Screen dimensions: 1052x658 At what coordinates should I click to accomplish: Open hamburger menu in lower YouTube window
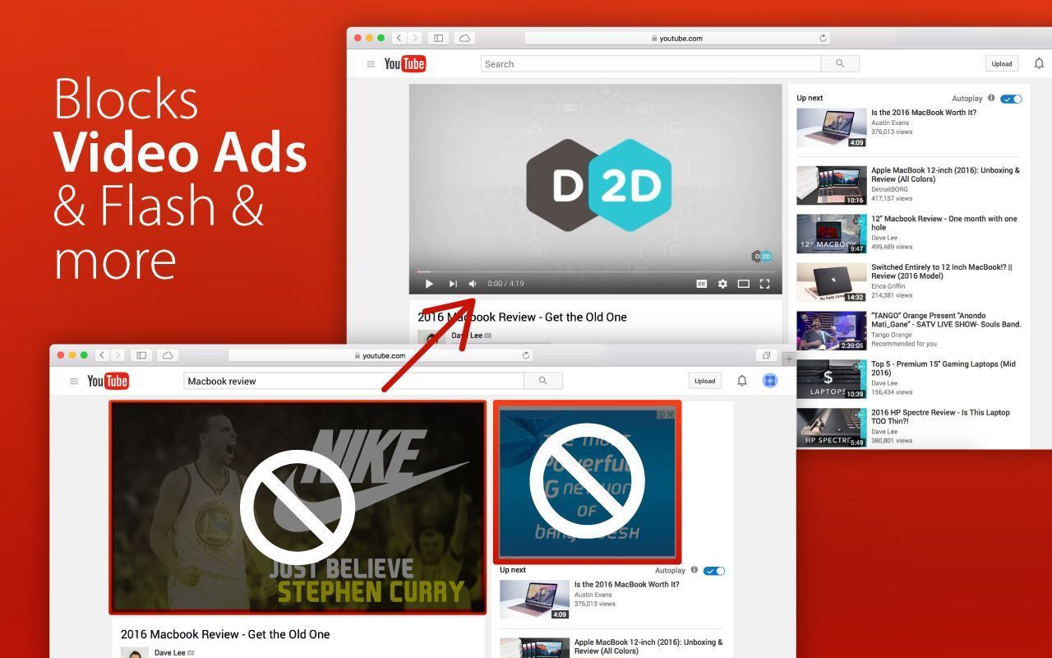[74, 381]
